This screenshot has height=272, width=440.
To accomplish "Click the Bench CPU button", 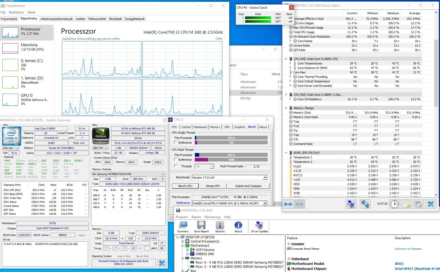I will click(185, 186).
